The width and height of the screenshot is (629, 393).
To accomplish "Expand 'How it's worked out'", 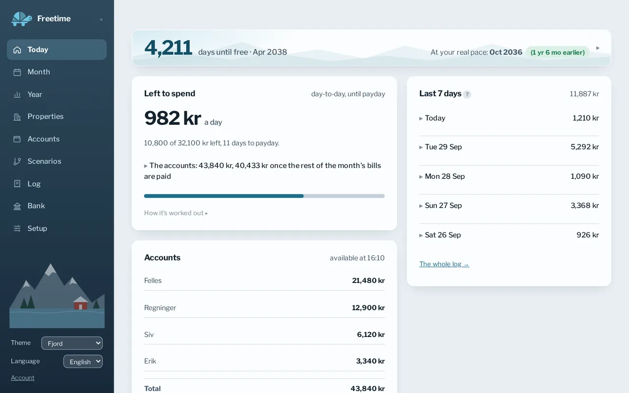I will click(x=176, y=213).
